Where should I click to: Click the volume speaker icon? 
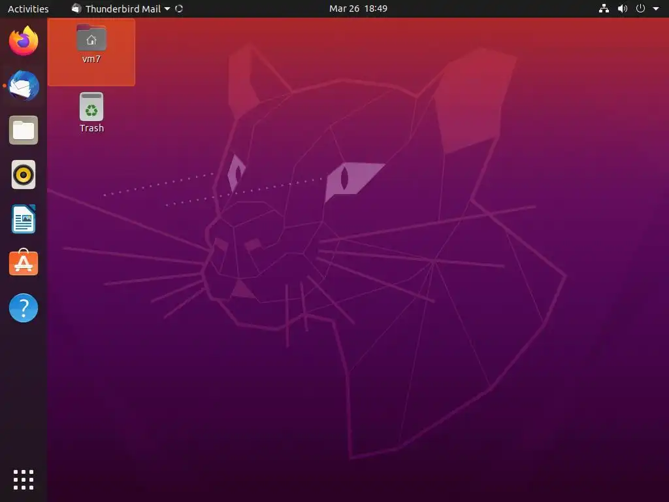(623, 8)
